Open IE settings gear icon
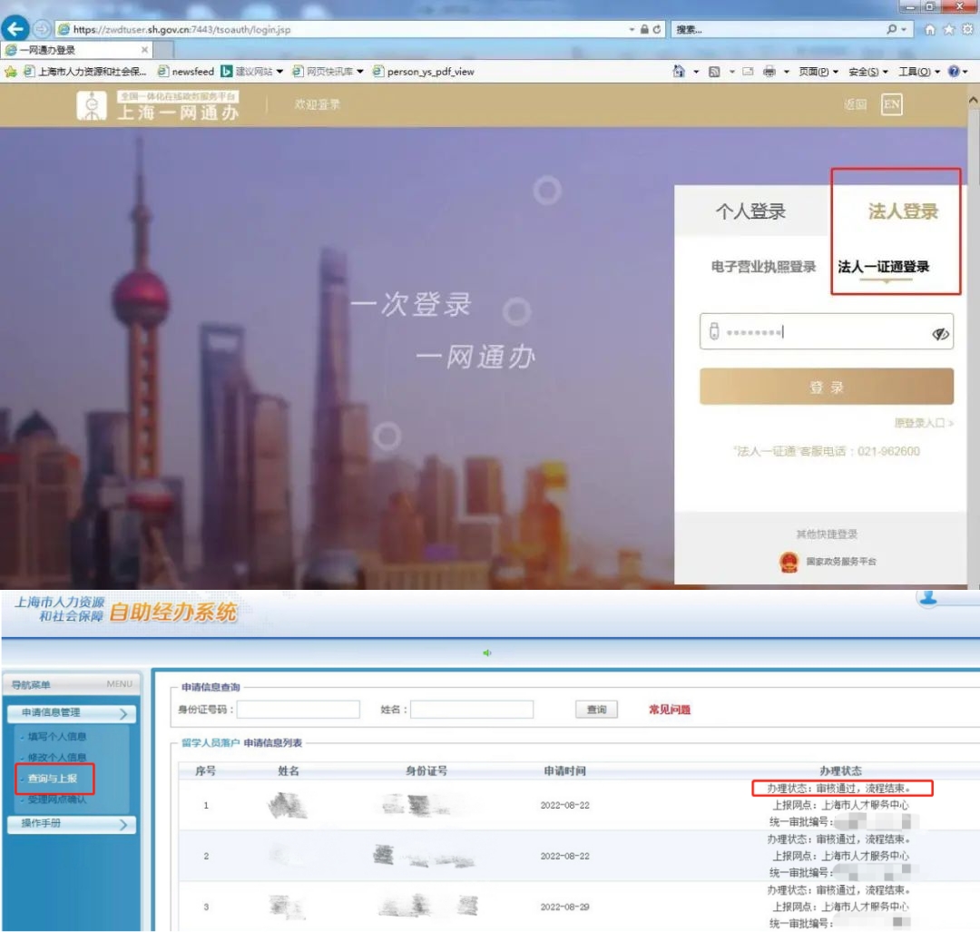The width and height of the screenshot is (980, 932). (x=968, y=29)
